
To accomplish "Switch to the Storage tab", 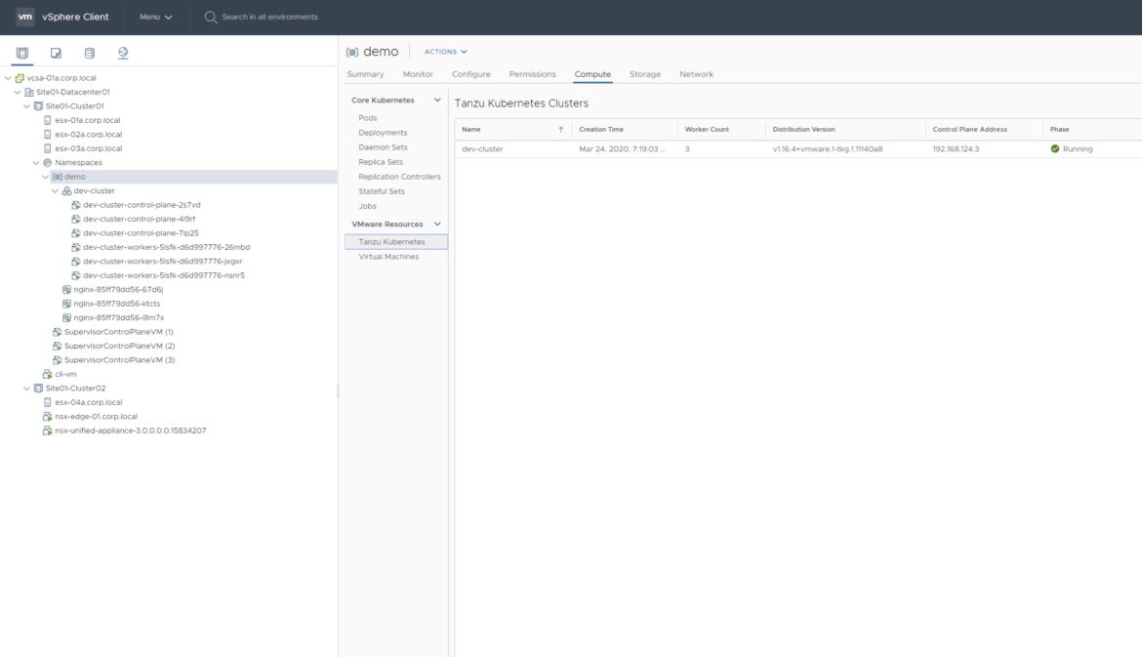I will [x=645, y=74].
